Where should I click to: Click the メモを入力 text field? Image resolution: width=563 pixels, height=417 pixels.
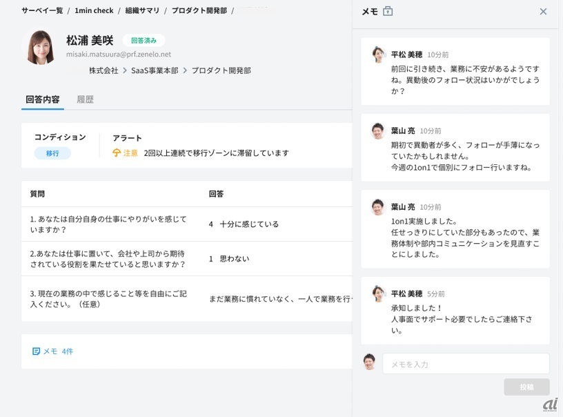[x=466, y=364]
